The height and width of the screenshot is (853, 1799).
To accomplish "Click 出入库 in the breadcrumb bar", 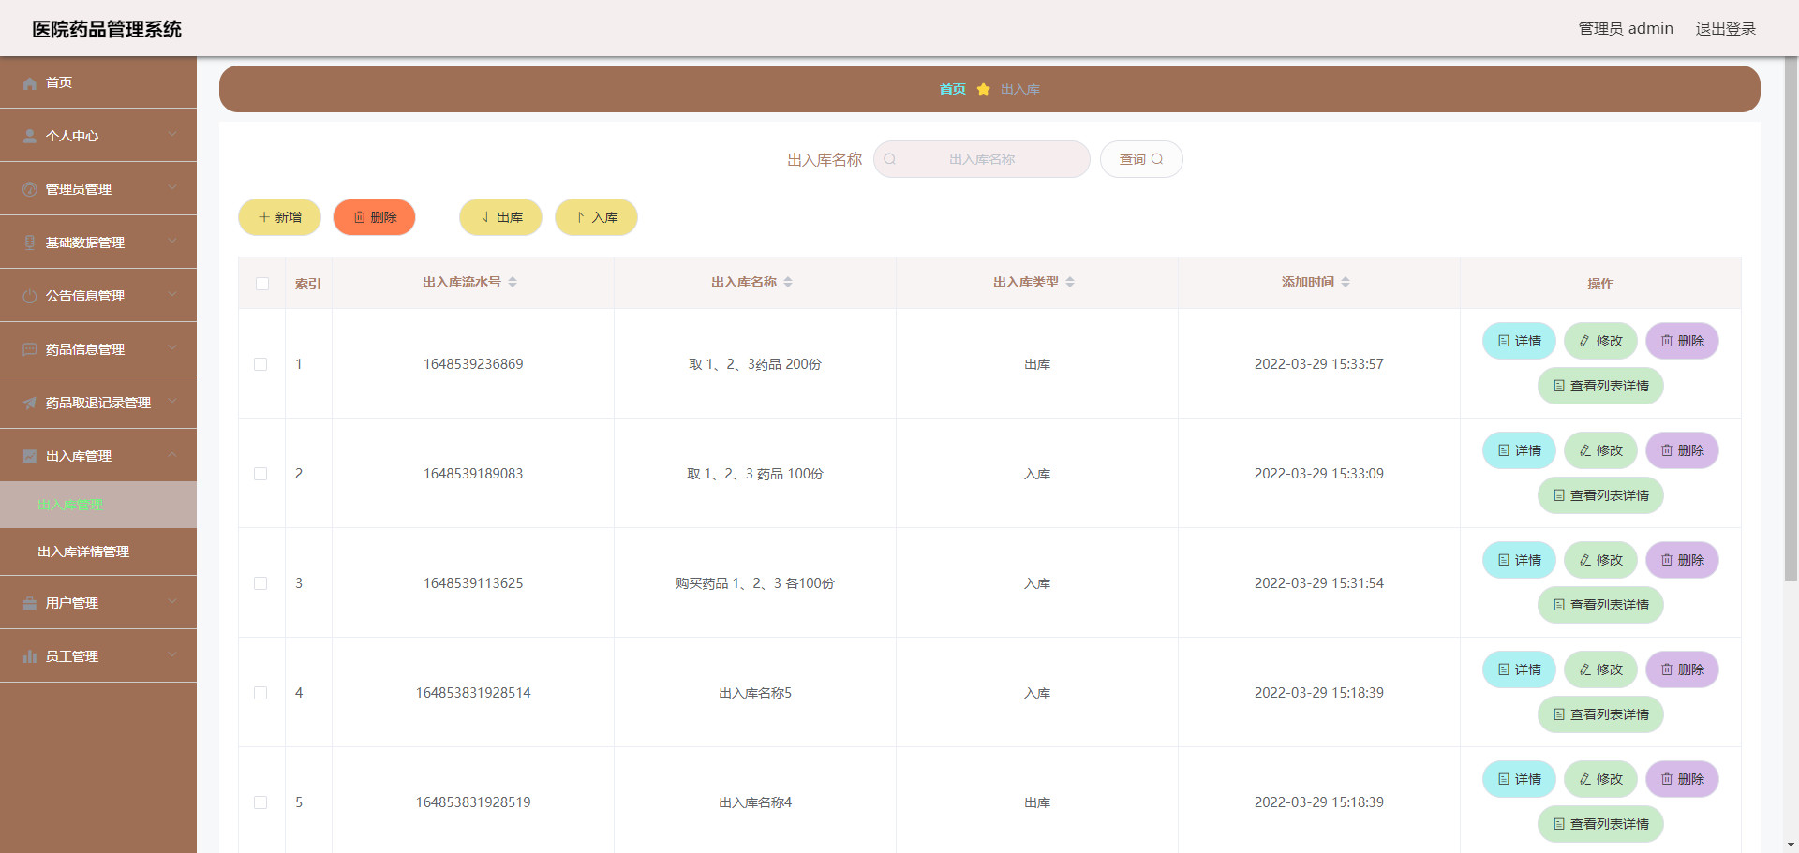I will coord(1020,89).
